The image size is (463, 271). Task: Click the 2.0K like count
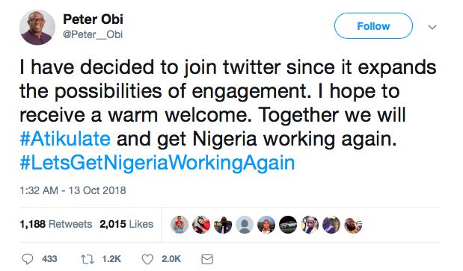pyautogui.click(x=171, y=259)
